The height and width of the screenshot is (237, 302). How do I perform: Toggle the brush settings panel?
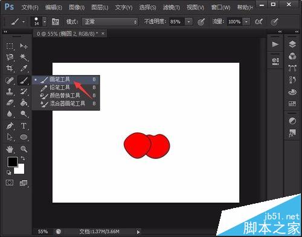click(x=56, y=22)
